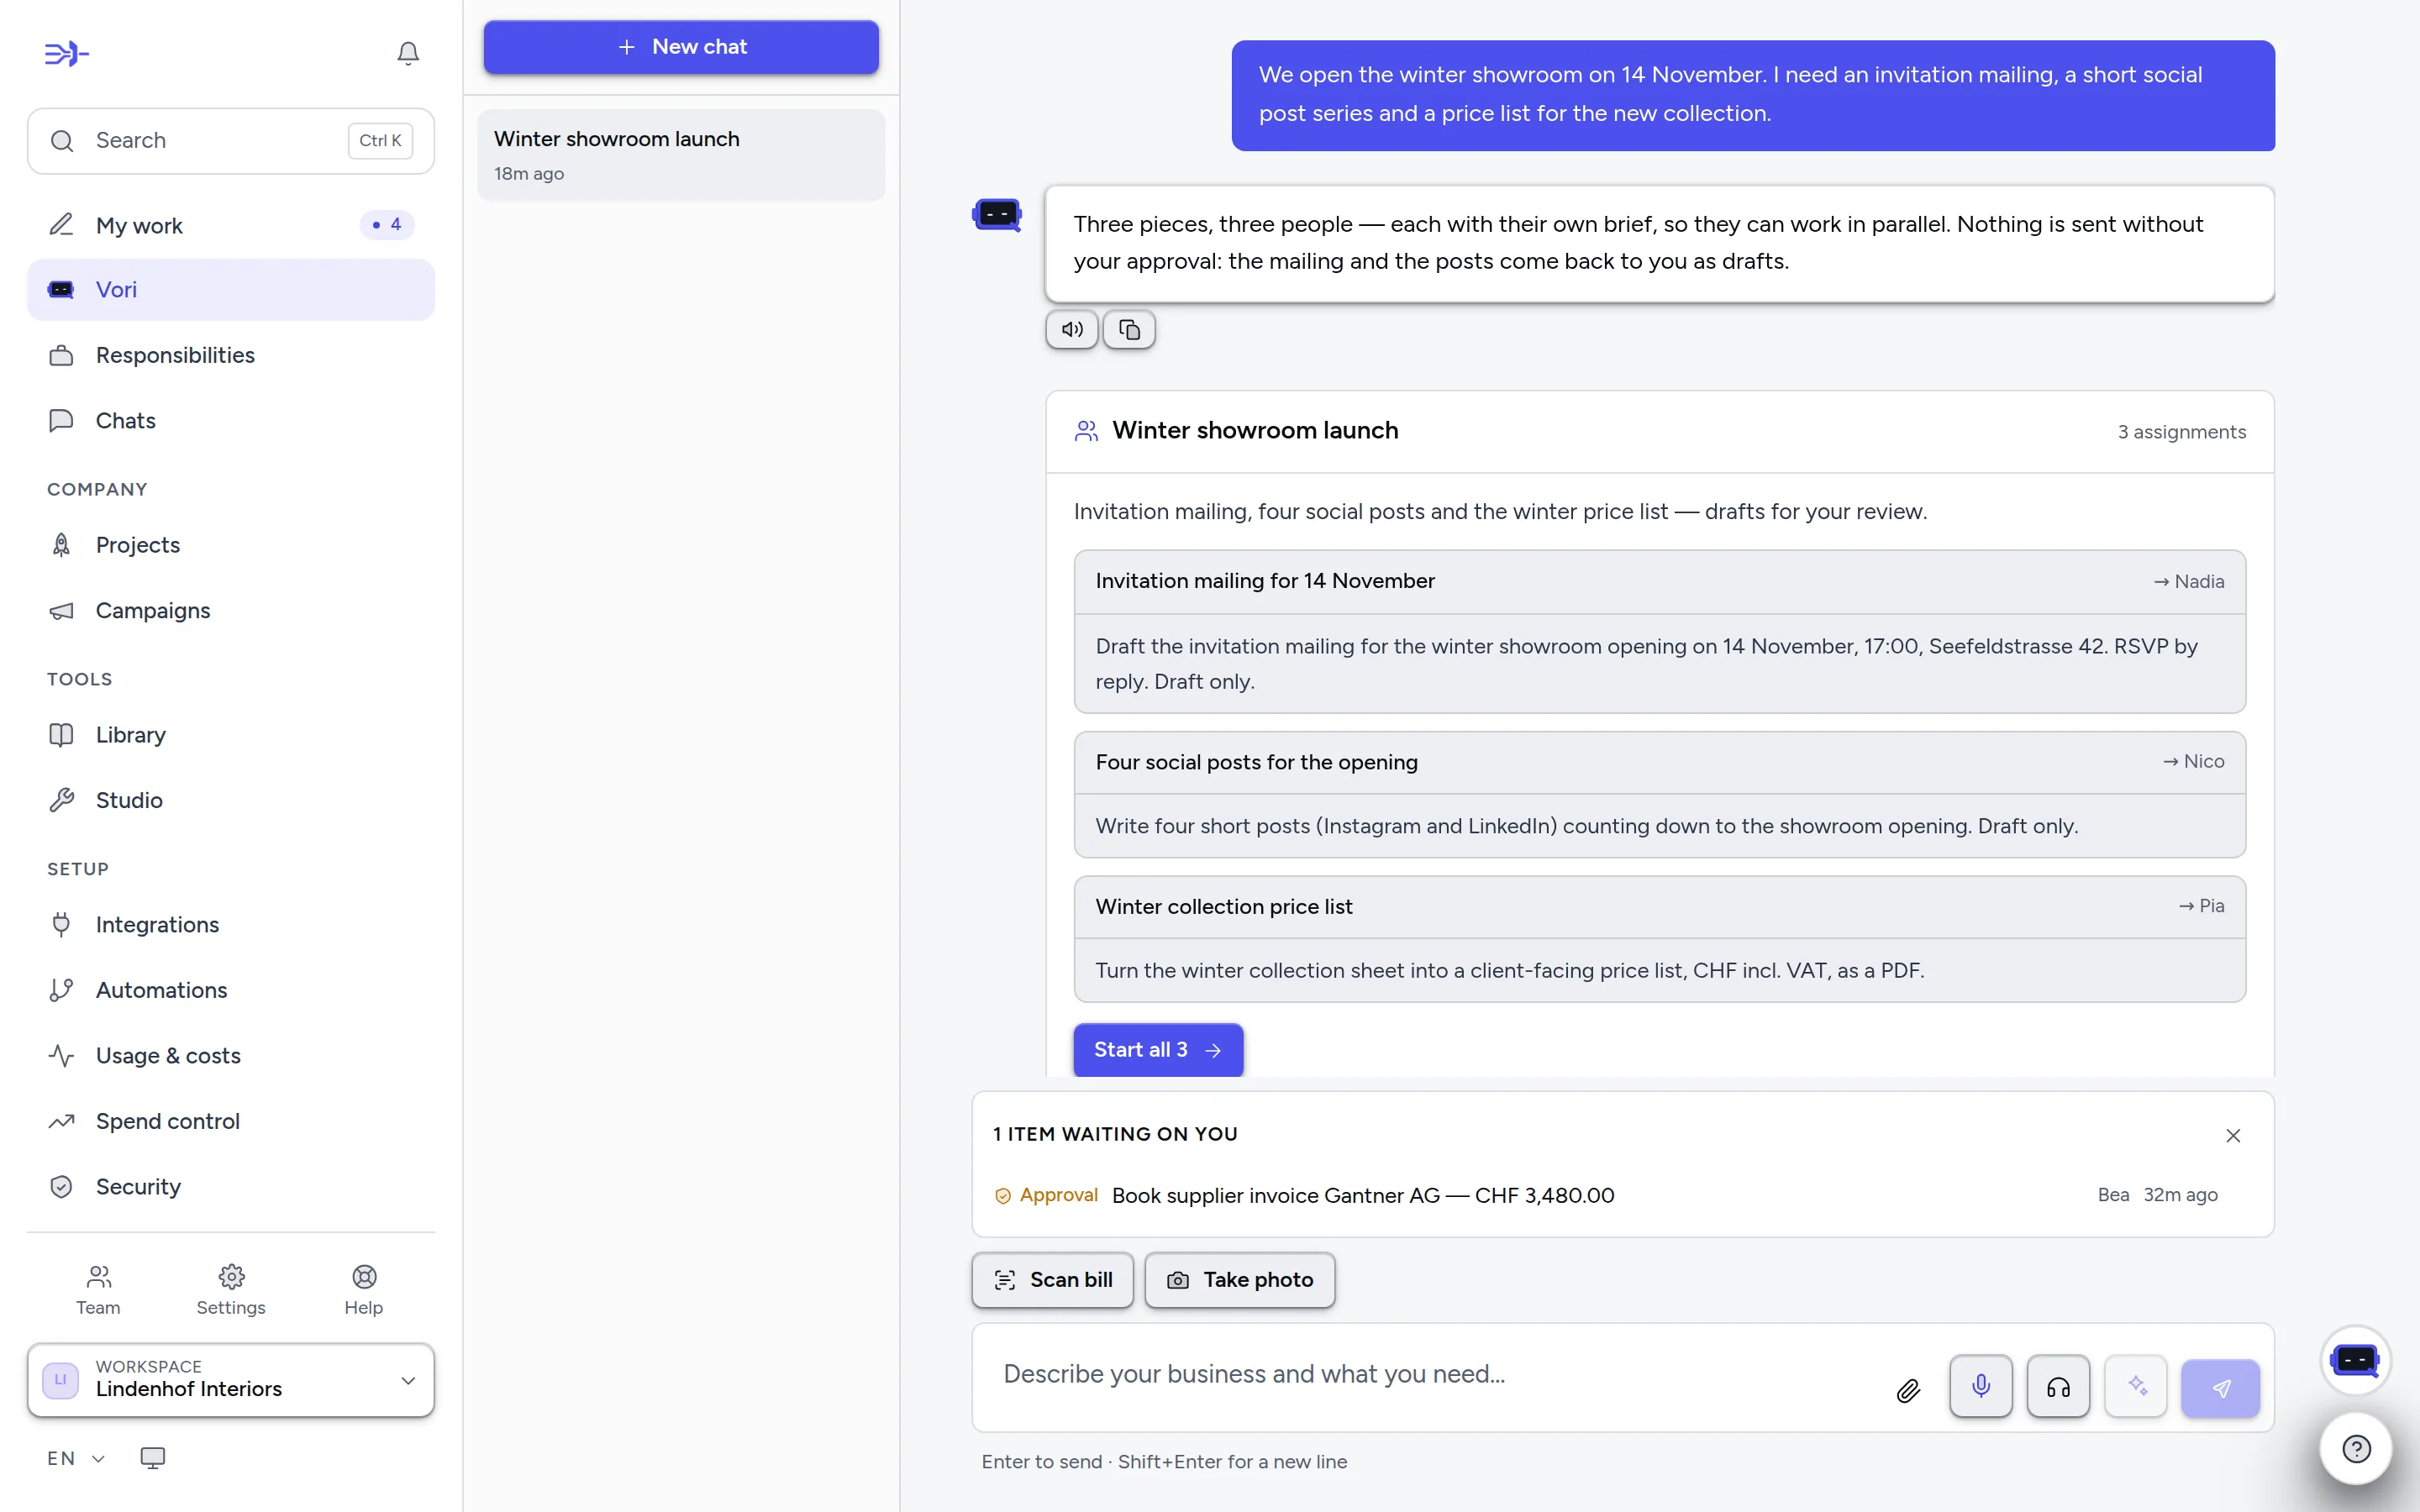This screenshot has width=2420, height=1512.
Task: Open the floating Vori assistant bubble
Action: tap(2355, 1360)
